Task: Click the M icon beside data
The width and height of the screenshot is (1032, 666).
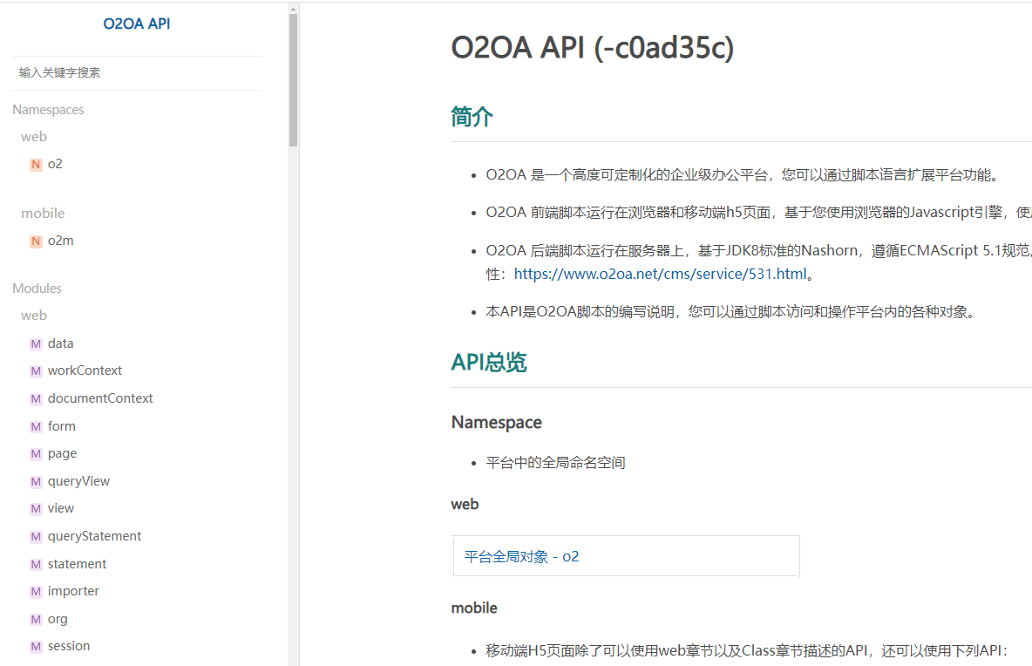Action: [x=36, y=344]
